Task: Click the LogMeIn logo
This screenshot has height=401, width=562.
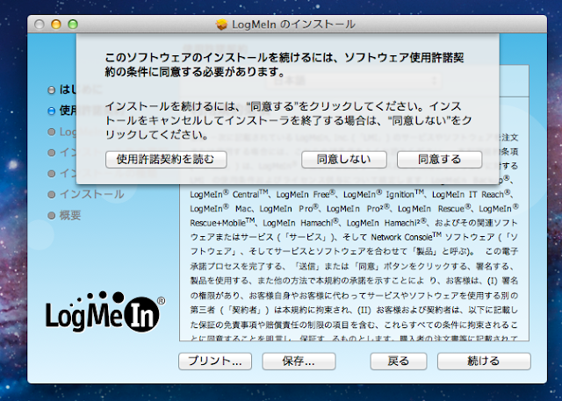Action: click(105, 311)
